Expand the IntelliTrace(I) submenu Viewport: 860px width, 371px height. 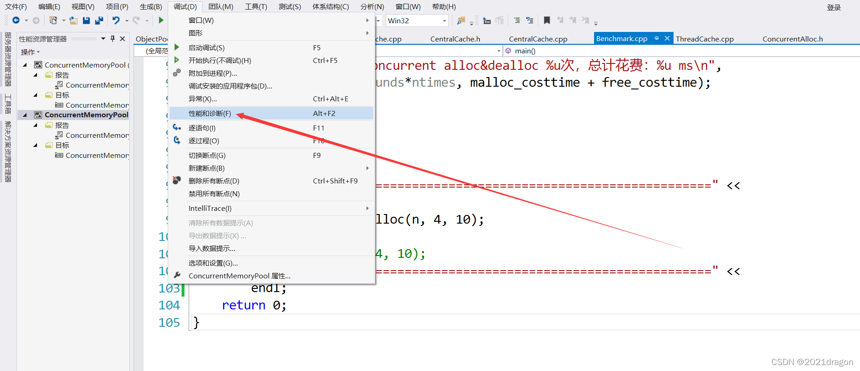pos(271,208)
